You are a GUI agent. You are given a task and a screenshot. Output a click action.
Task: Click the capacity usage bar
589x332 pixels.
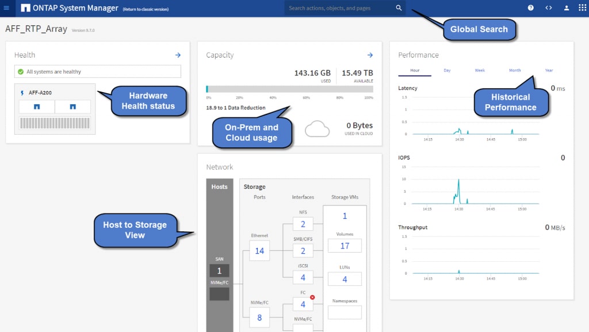click(x=289, y=89)
